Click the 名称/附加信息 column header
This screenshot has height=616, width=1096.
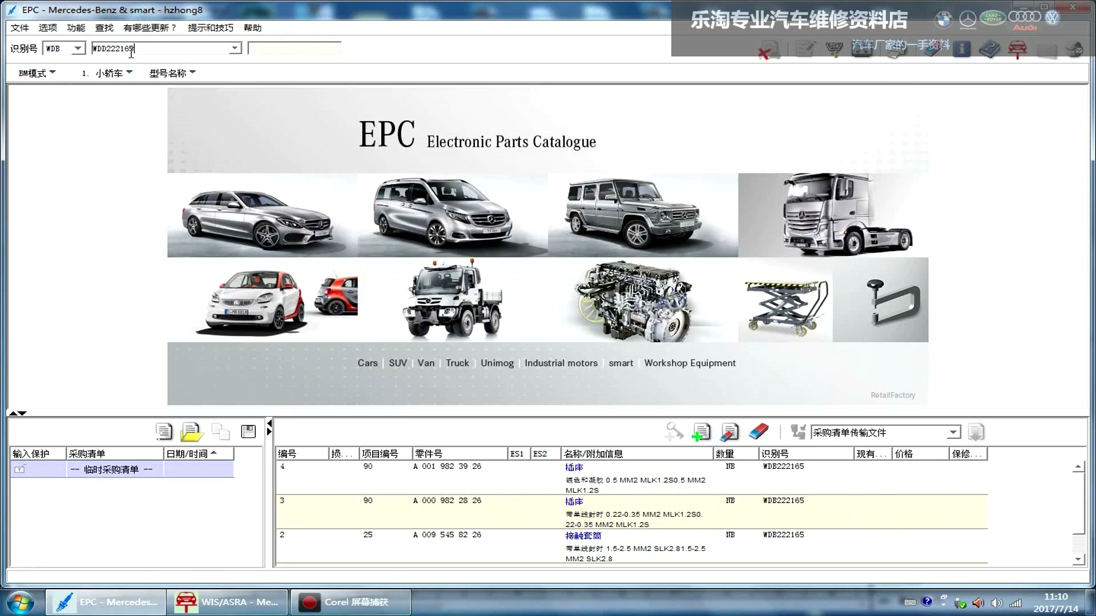(x=637, y=453)
